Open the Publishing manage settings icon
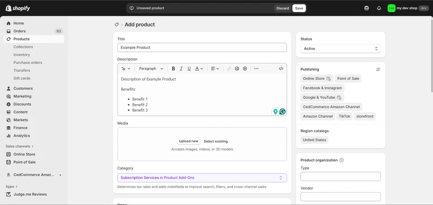 pos(378,70)
